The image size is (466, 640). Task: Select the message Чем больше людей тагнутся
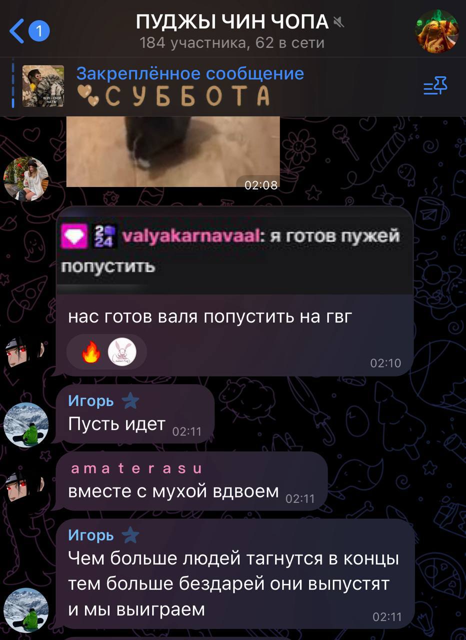click(235, 573)
